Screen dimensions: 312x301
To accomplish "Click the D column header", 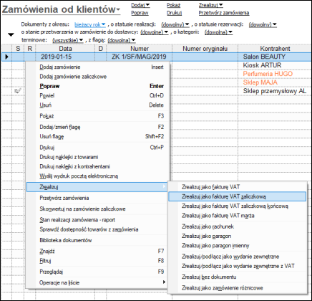I will [x=101, y=49].
